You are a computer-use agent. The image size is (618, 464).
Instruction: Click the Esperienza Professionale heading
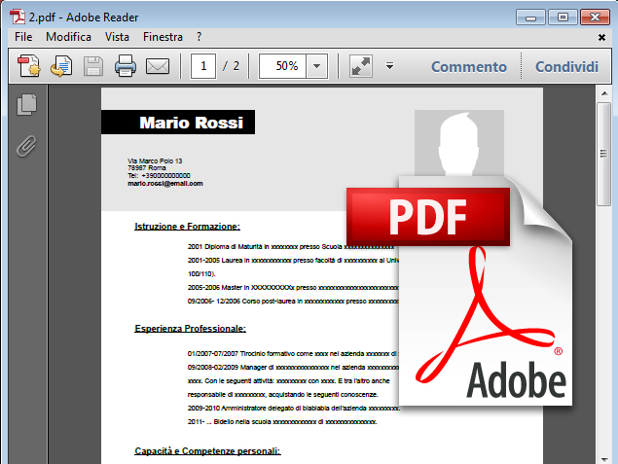191,329
